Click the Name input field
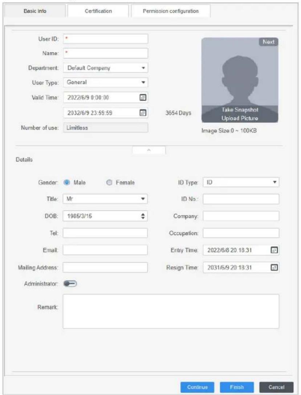 (x=105, y=53)
